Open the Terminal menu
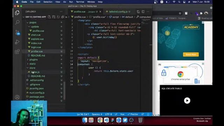Screen dimensions: 224x126 (80, 2)
